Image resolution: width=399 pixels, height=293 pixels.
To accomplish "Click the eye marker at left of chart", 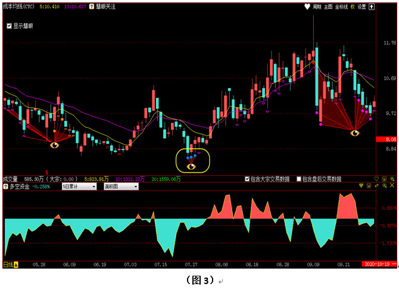I will [x=54, y=145].
